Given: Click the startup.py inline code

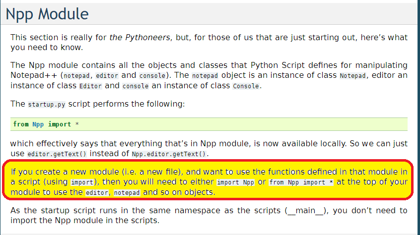Looking at the screenshot, I should [47, 104].
